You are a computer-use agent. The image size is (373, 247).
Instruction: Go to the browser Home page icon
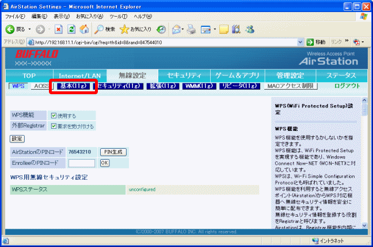coord(84,29)
